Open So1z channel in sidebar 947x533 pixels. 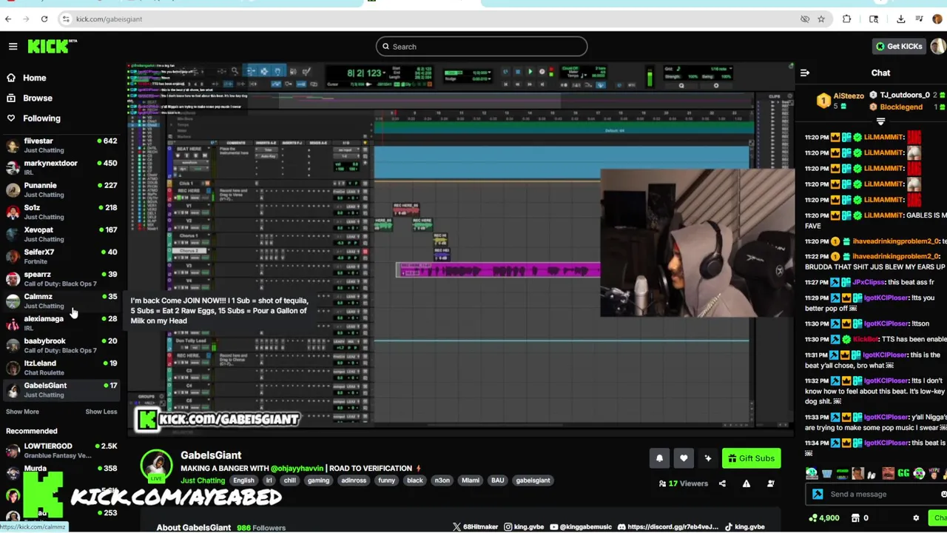coord(61,212)
